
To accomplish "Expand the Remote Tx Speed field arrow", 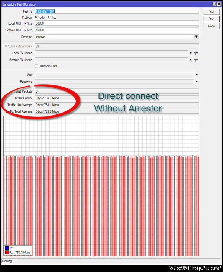I will tap(191, 60).
